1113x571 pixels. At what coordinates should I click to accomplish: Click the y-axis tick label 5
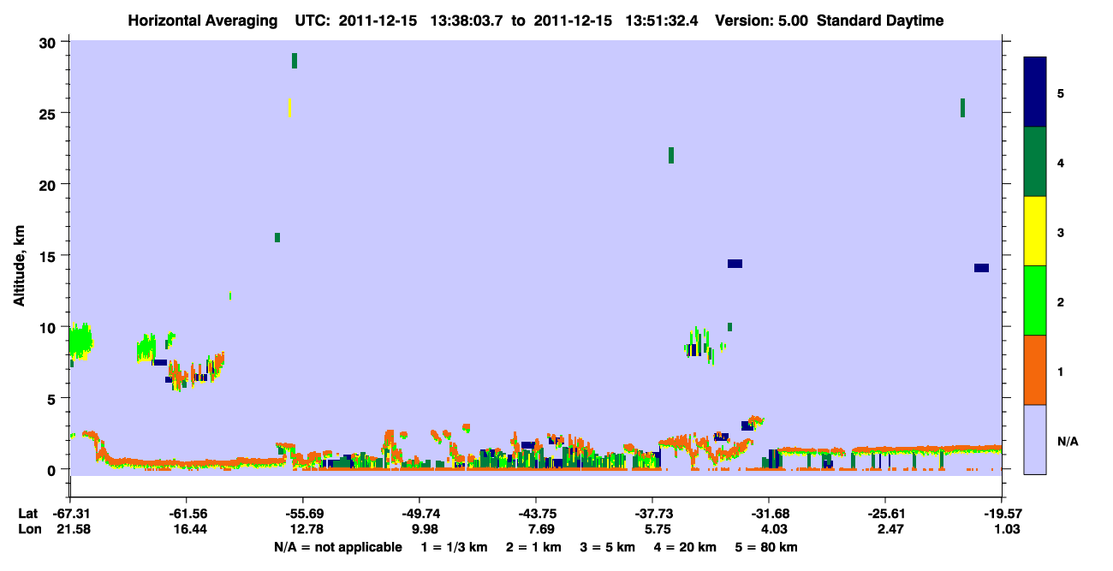click(x=52, y=398)
